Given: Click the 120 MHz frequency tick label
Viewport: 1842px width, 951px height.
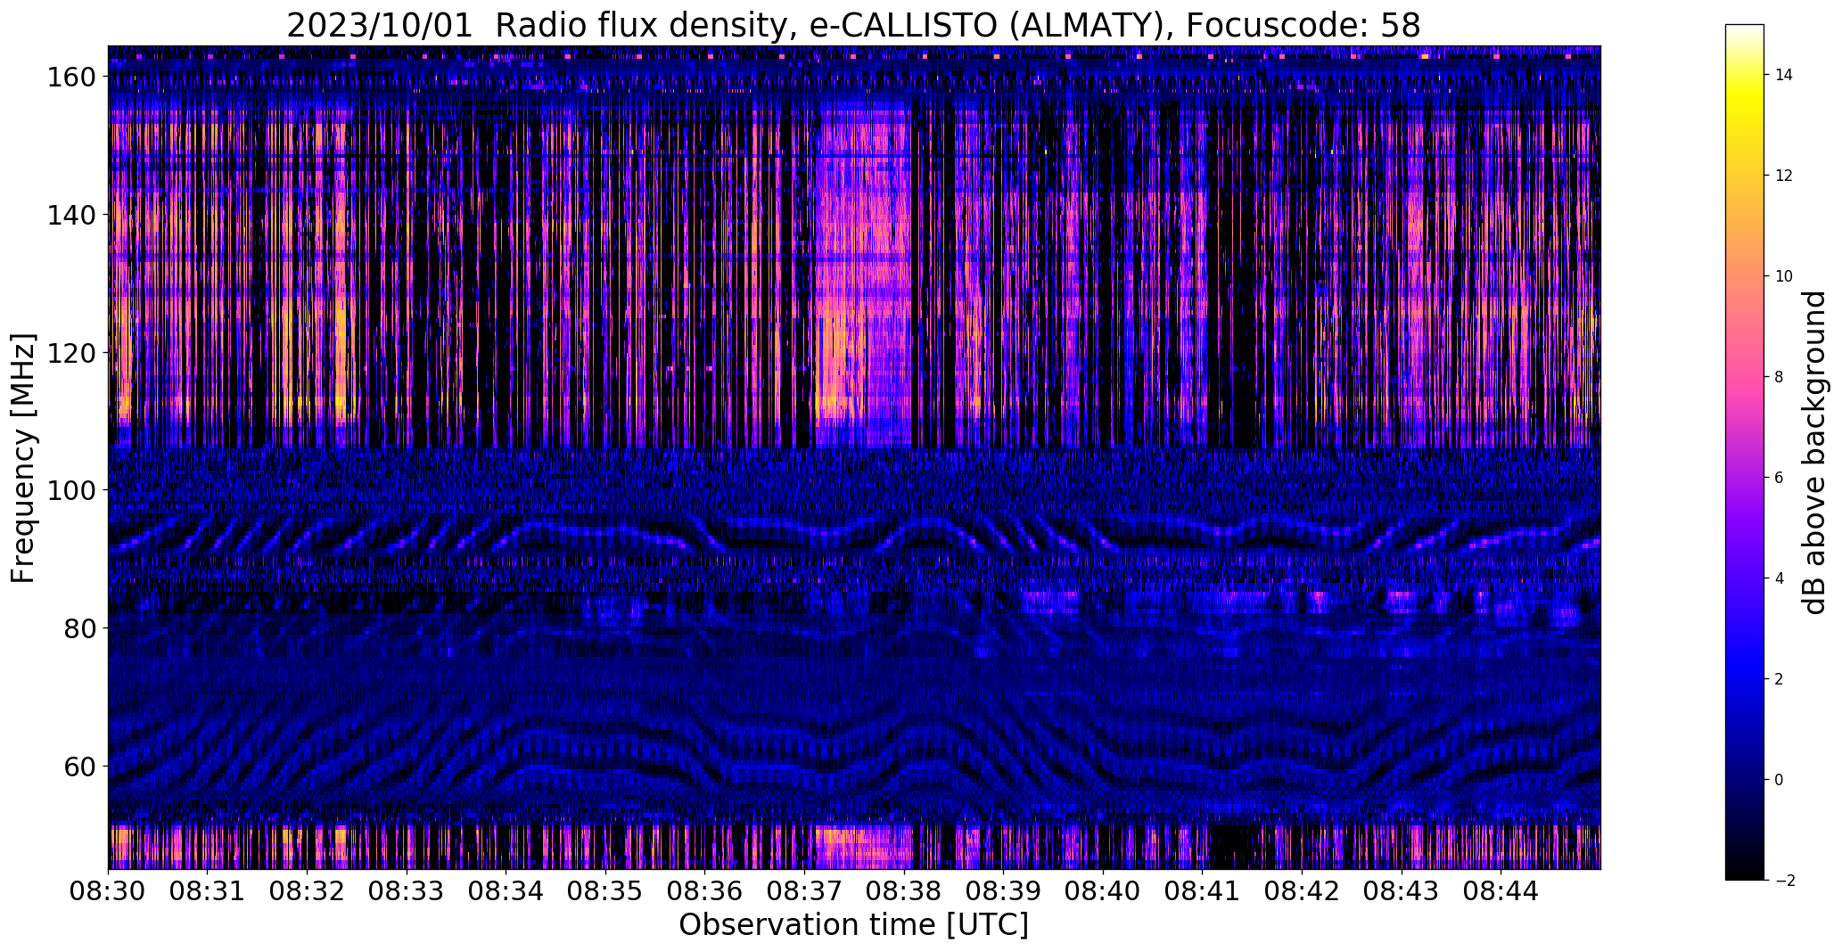Looking at the screenshot, I should click(x=70, y=352).
